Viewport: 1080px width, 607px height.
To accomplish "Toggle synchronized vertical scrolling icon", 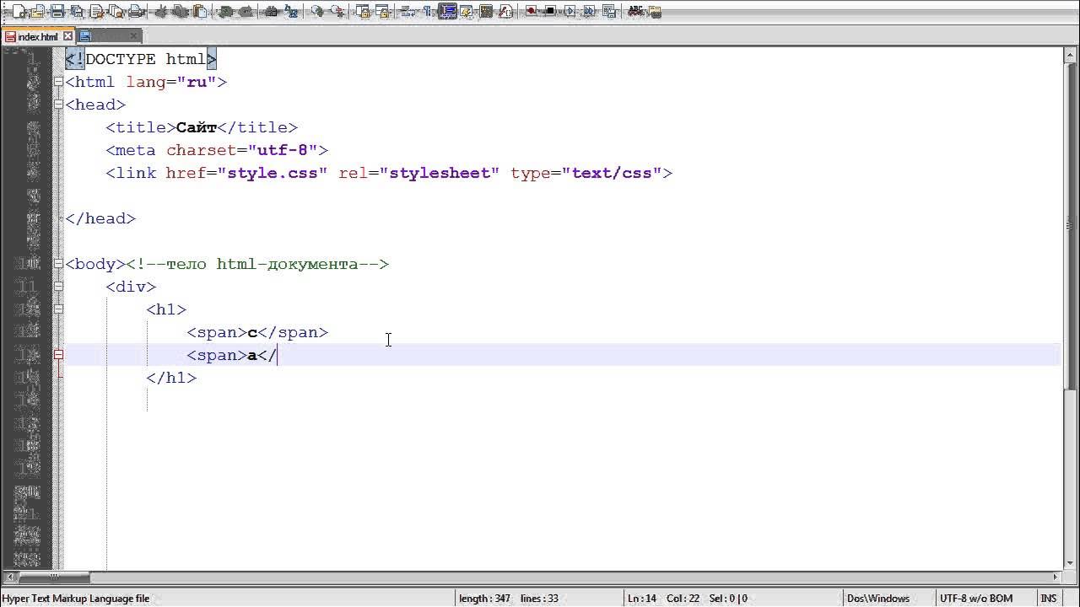I will [x=362, y=12].
